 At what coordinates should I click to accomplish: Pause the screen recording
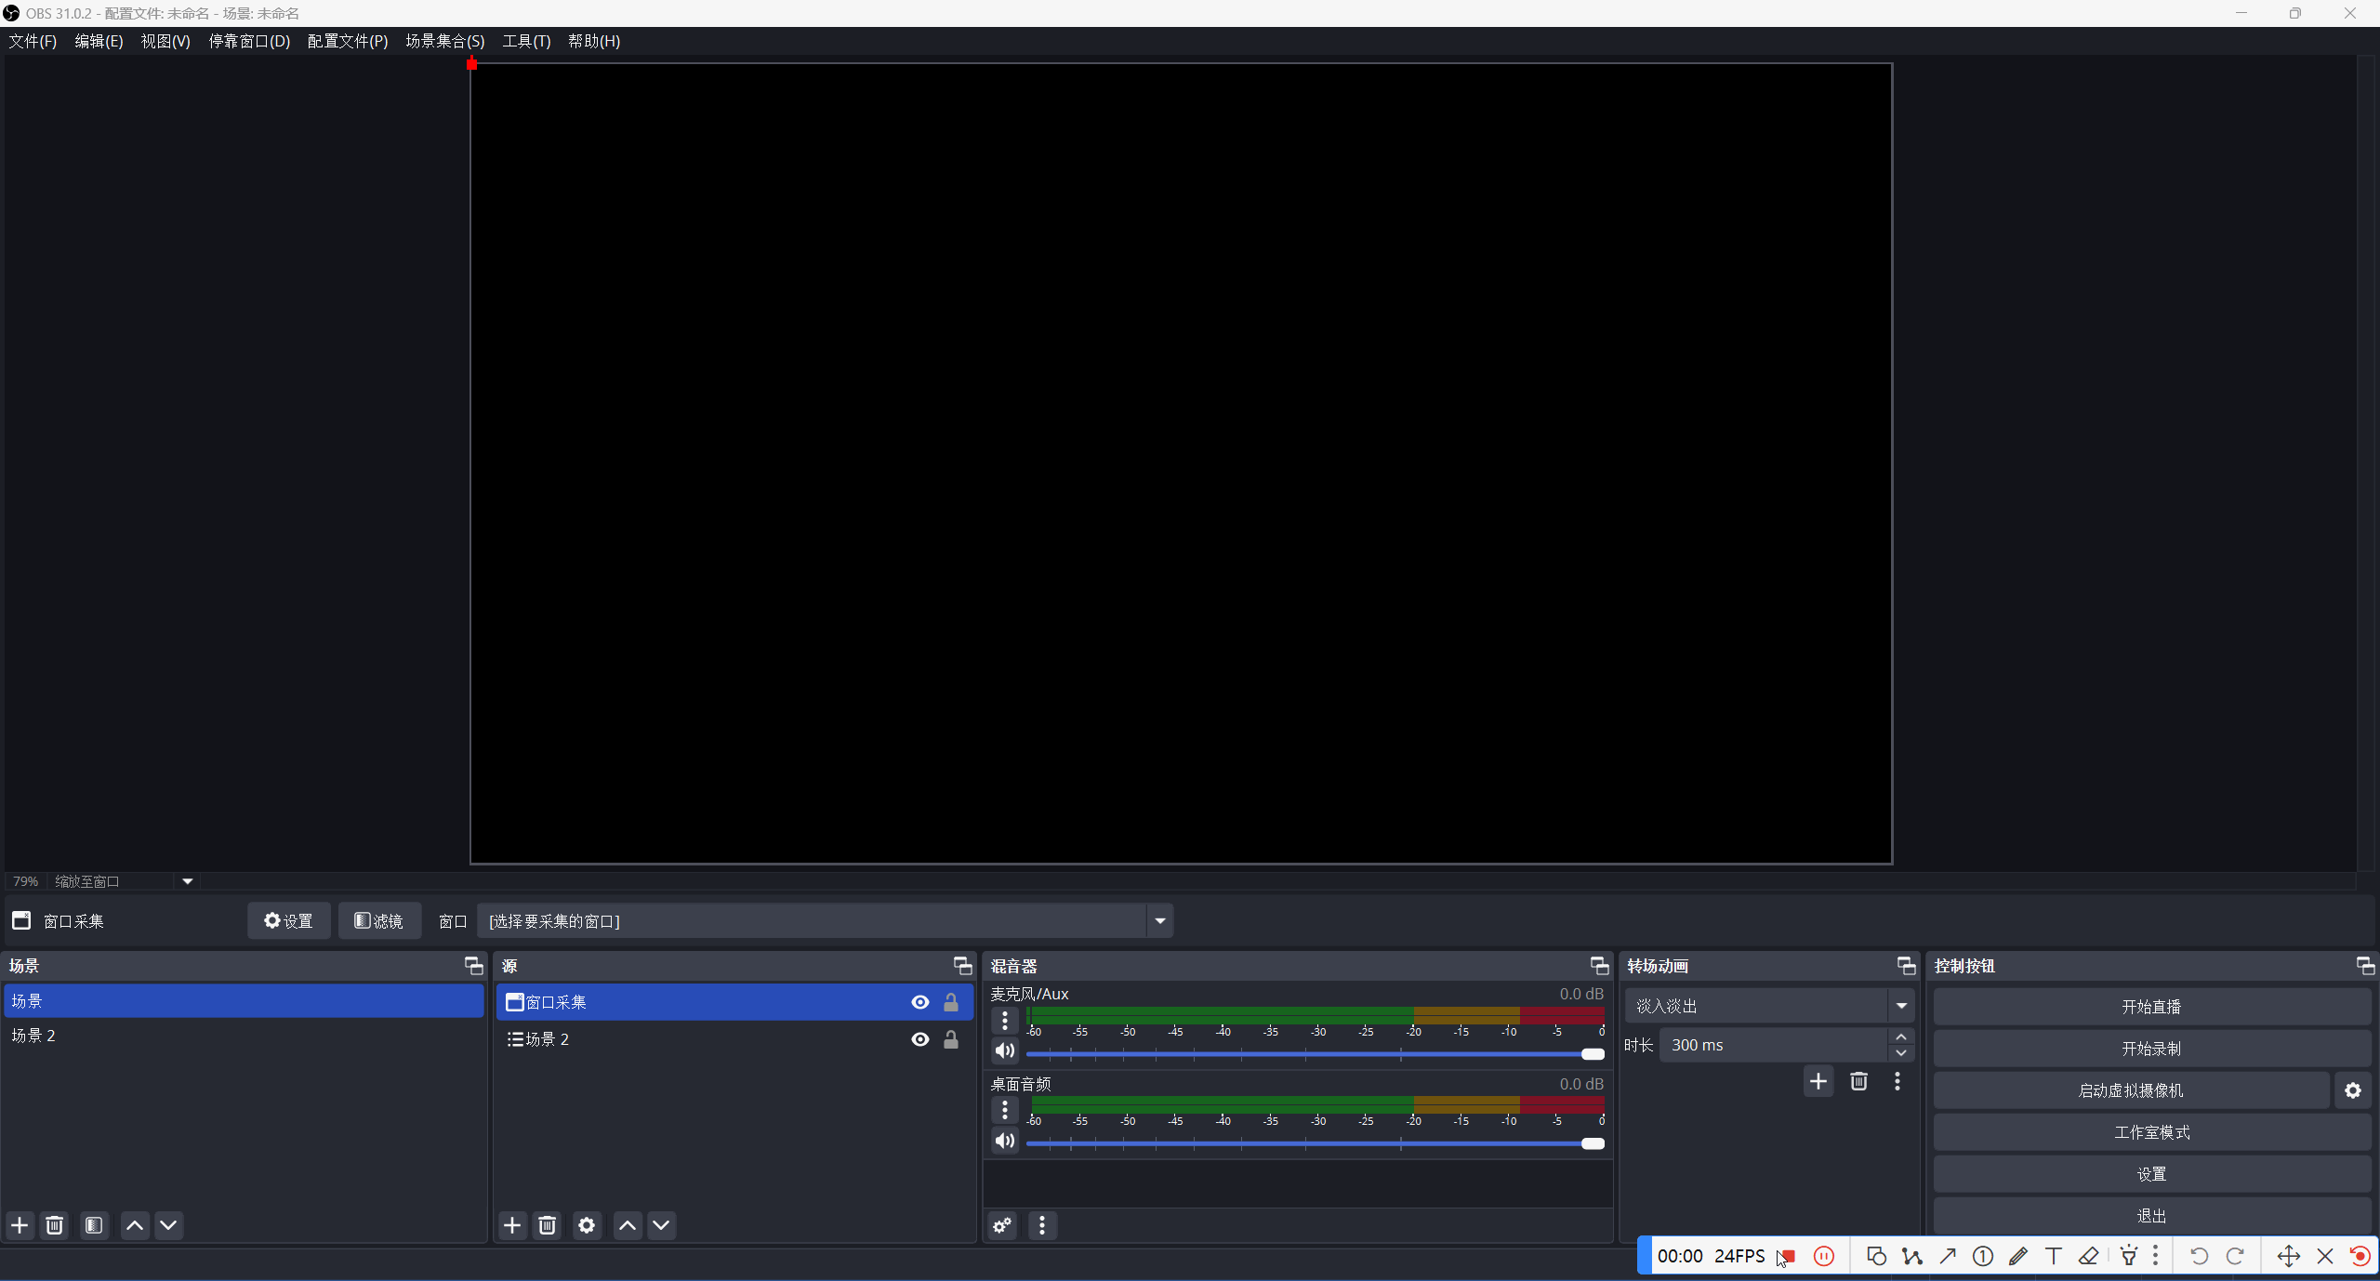pos(1824,1257)
